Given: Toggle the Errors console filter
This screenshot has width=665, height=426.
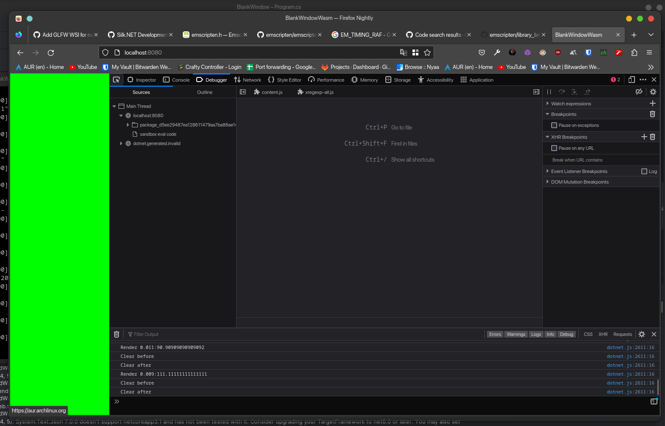Looking at the screenshot, I should pos(495,334).
